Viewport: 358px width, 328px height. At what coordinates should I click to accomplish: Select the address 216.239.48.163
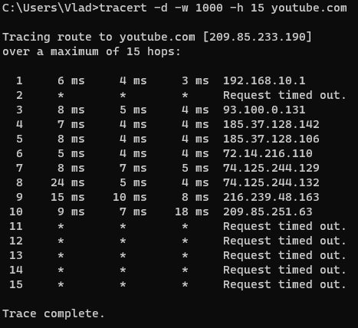[271, 197]
